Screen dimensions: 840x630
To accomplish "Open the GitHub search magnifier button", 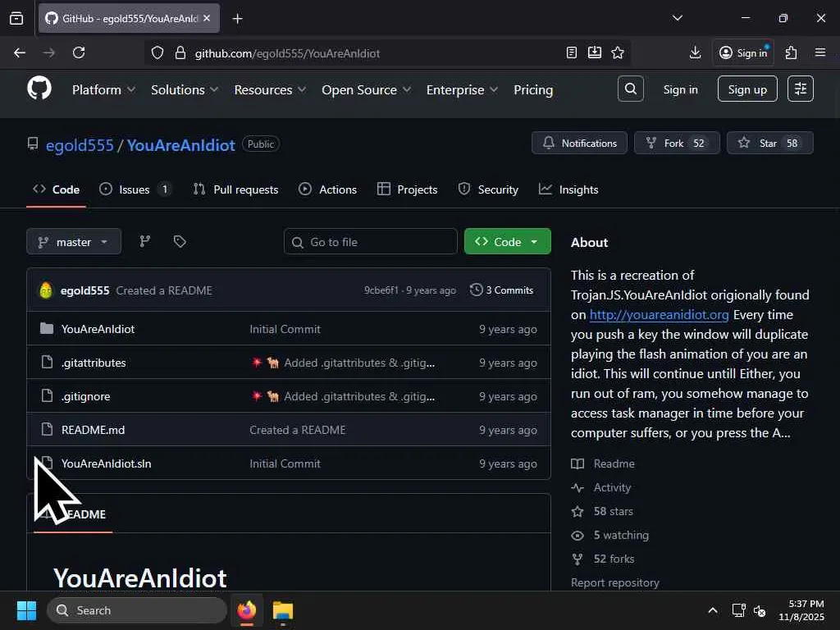I will pos(631,89).
